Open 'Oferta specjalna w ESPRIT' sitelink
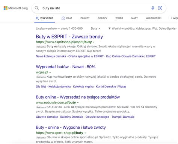The width and height of the screenshot is (178, 144). click(86, 56)
